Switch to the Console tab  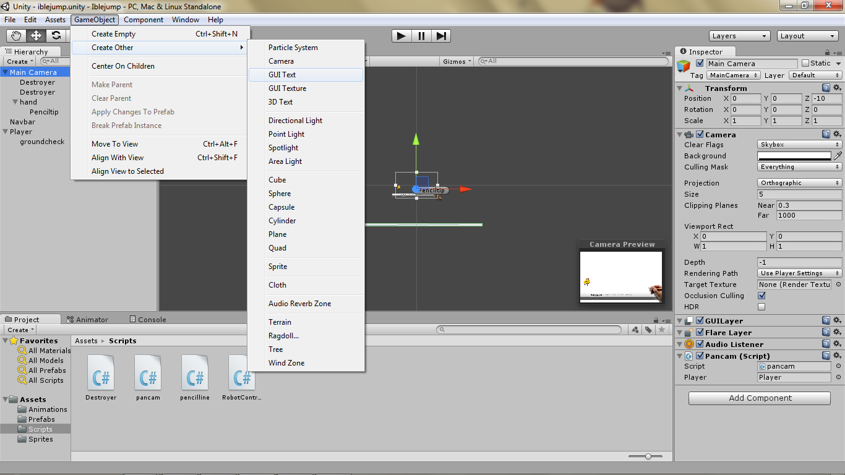tap(147, 319)
